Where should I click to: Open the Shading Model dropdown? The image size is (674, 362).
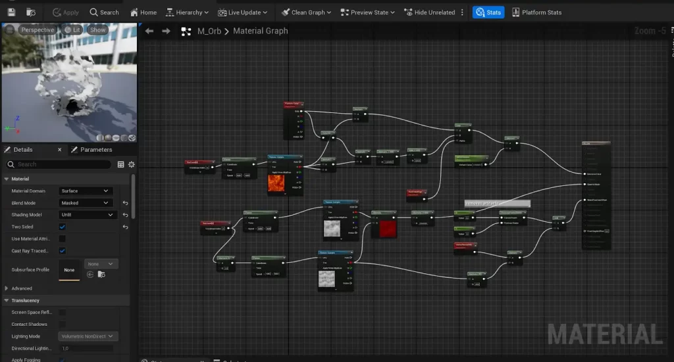click(88, 215)
